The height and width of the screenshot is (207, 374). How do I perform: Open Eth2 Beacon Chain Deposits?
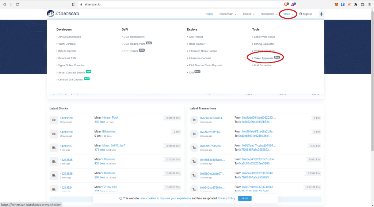tap(205, 65)
